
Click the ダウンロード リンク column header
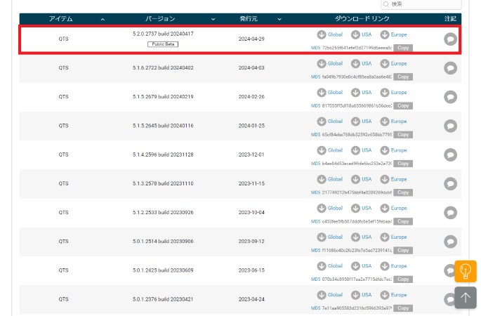pyautogui.click(x=362, y=19)
